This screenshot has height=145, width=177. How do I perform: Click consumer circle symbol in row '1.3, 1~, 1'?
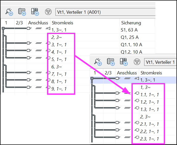137,108
